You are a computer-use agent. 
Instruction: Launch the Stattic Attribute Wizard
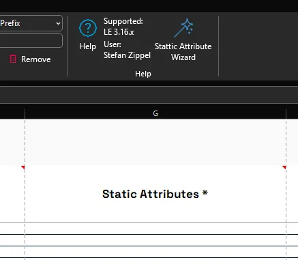pyautogui.click(x=183, y=40)
